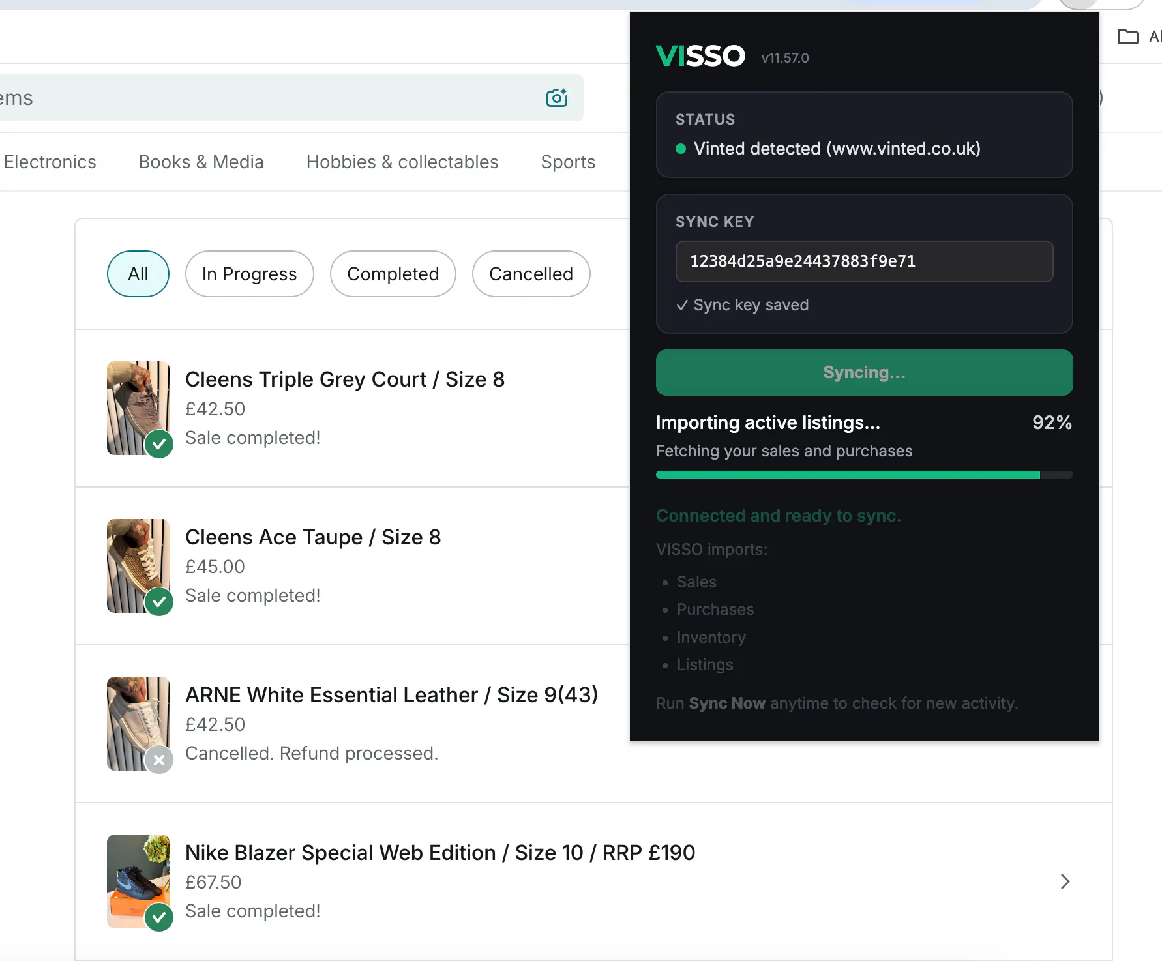Open the Nike Blazer order chevron

pyautogui.click(x=1065, y=881)
